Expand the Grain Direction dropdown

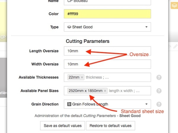[x=107, y=104]
